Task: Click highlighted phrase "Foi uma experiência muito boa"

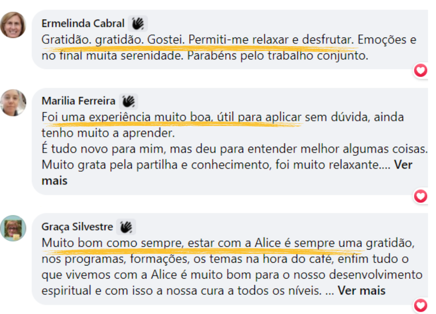Action: click(x=126, y=117)
